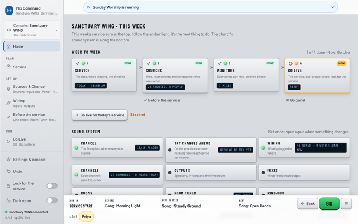The width and height of the screenshot is (358, 224).
Task: Click the Undo arrow icon
Action: (8, 171)
